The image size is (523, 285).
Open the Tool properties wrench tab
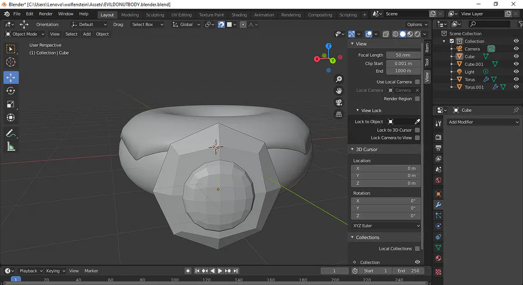(438, 124)
